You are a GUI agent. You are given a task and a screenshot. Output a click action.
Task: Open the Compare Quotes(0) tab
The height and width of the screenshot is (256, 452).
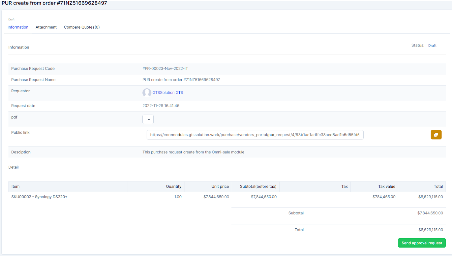pyautogui.click(x=82, y=27)
